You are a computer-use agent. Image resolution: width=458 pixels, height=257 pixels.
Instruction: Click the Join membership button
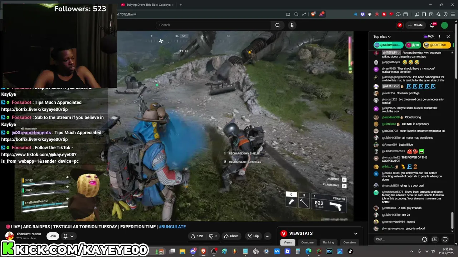coord(53,236)
